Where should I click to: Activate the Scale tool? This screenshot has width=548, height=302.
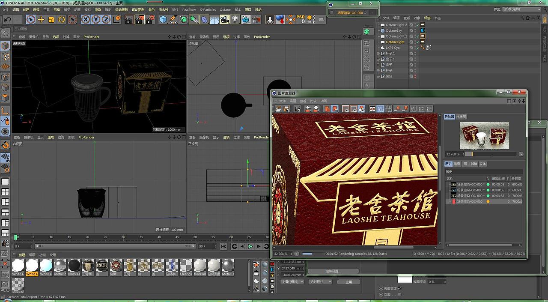click(51, 19)
